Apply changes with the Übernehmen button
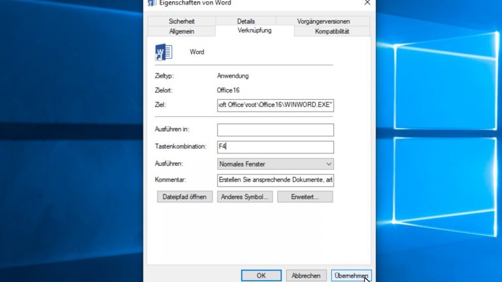This screenshot has width=502, height=282. (351, 276)
